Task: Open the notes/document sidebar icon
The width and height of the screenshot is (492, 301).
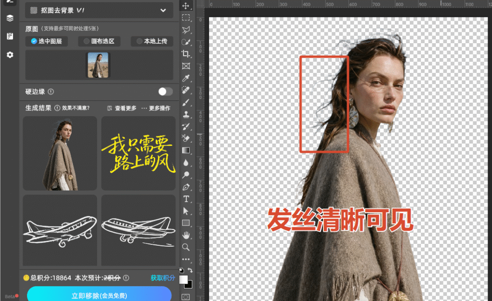Action: pos(10,36)
